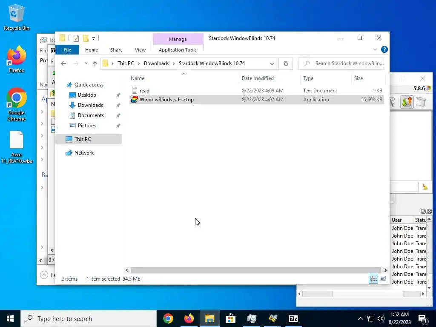Open the Home ribbon tab
Image resolution: width=436 pixels, height=327 pixels.
92,50
